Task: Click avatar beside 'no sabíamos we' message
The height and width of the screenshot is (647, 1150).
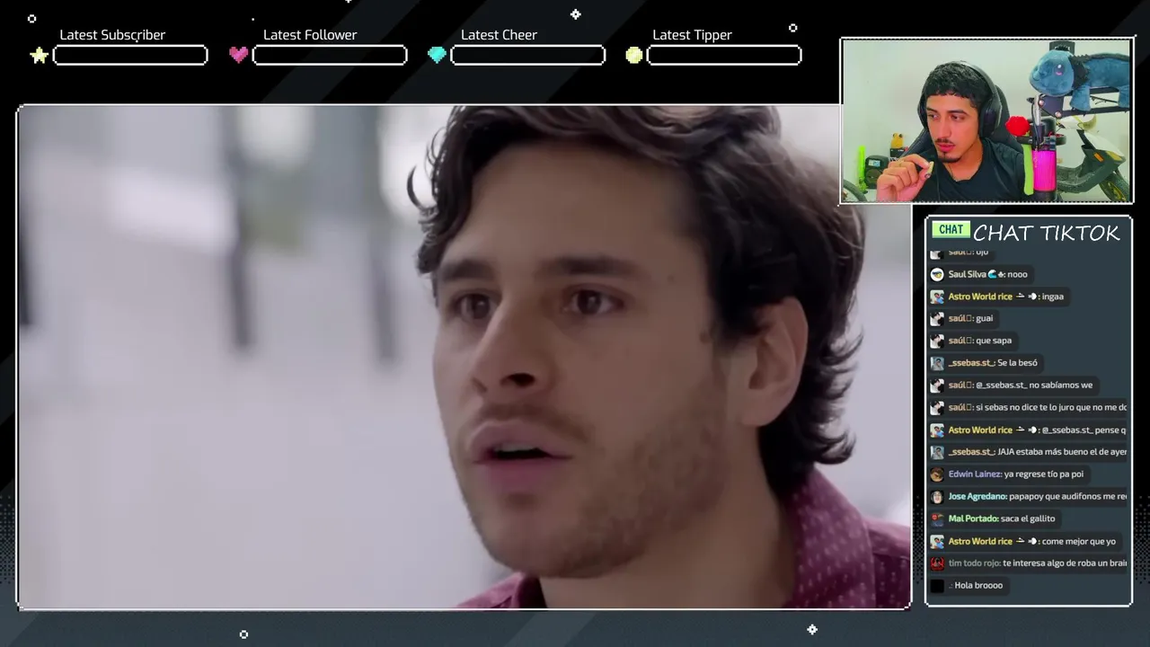Action: [x=937, y=385]
